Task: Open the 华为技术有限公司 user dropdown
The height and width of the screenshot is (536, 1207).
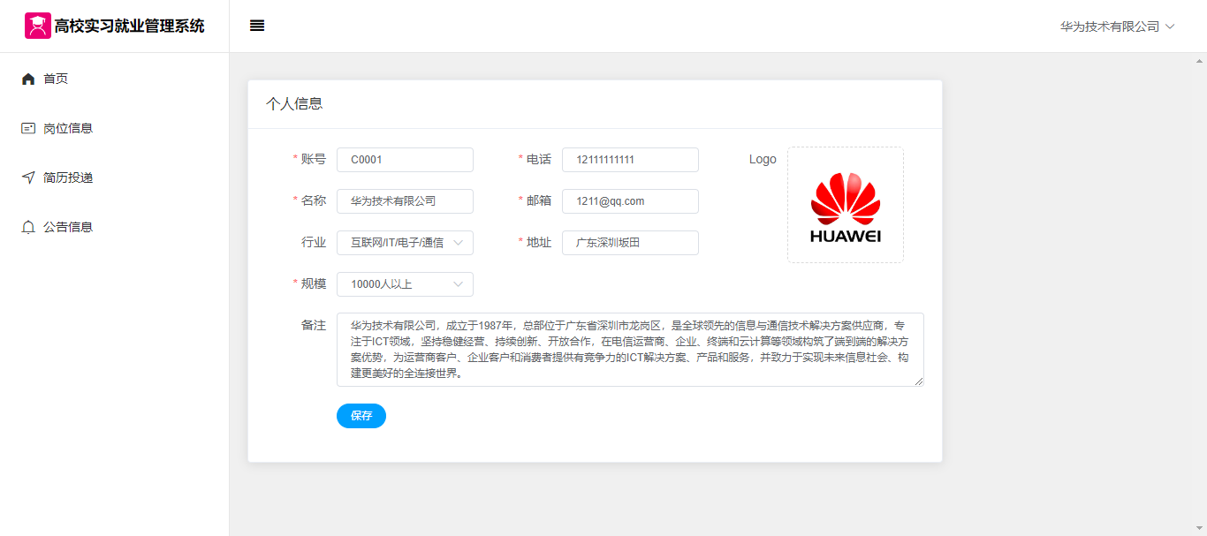Action: pyautogui.click(x=1117, y=26)
